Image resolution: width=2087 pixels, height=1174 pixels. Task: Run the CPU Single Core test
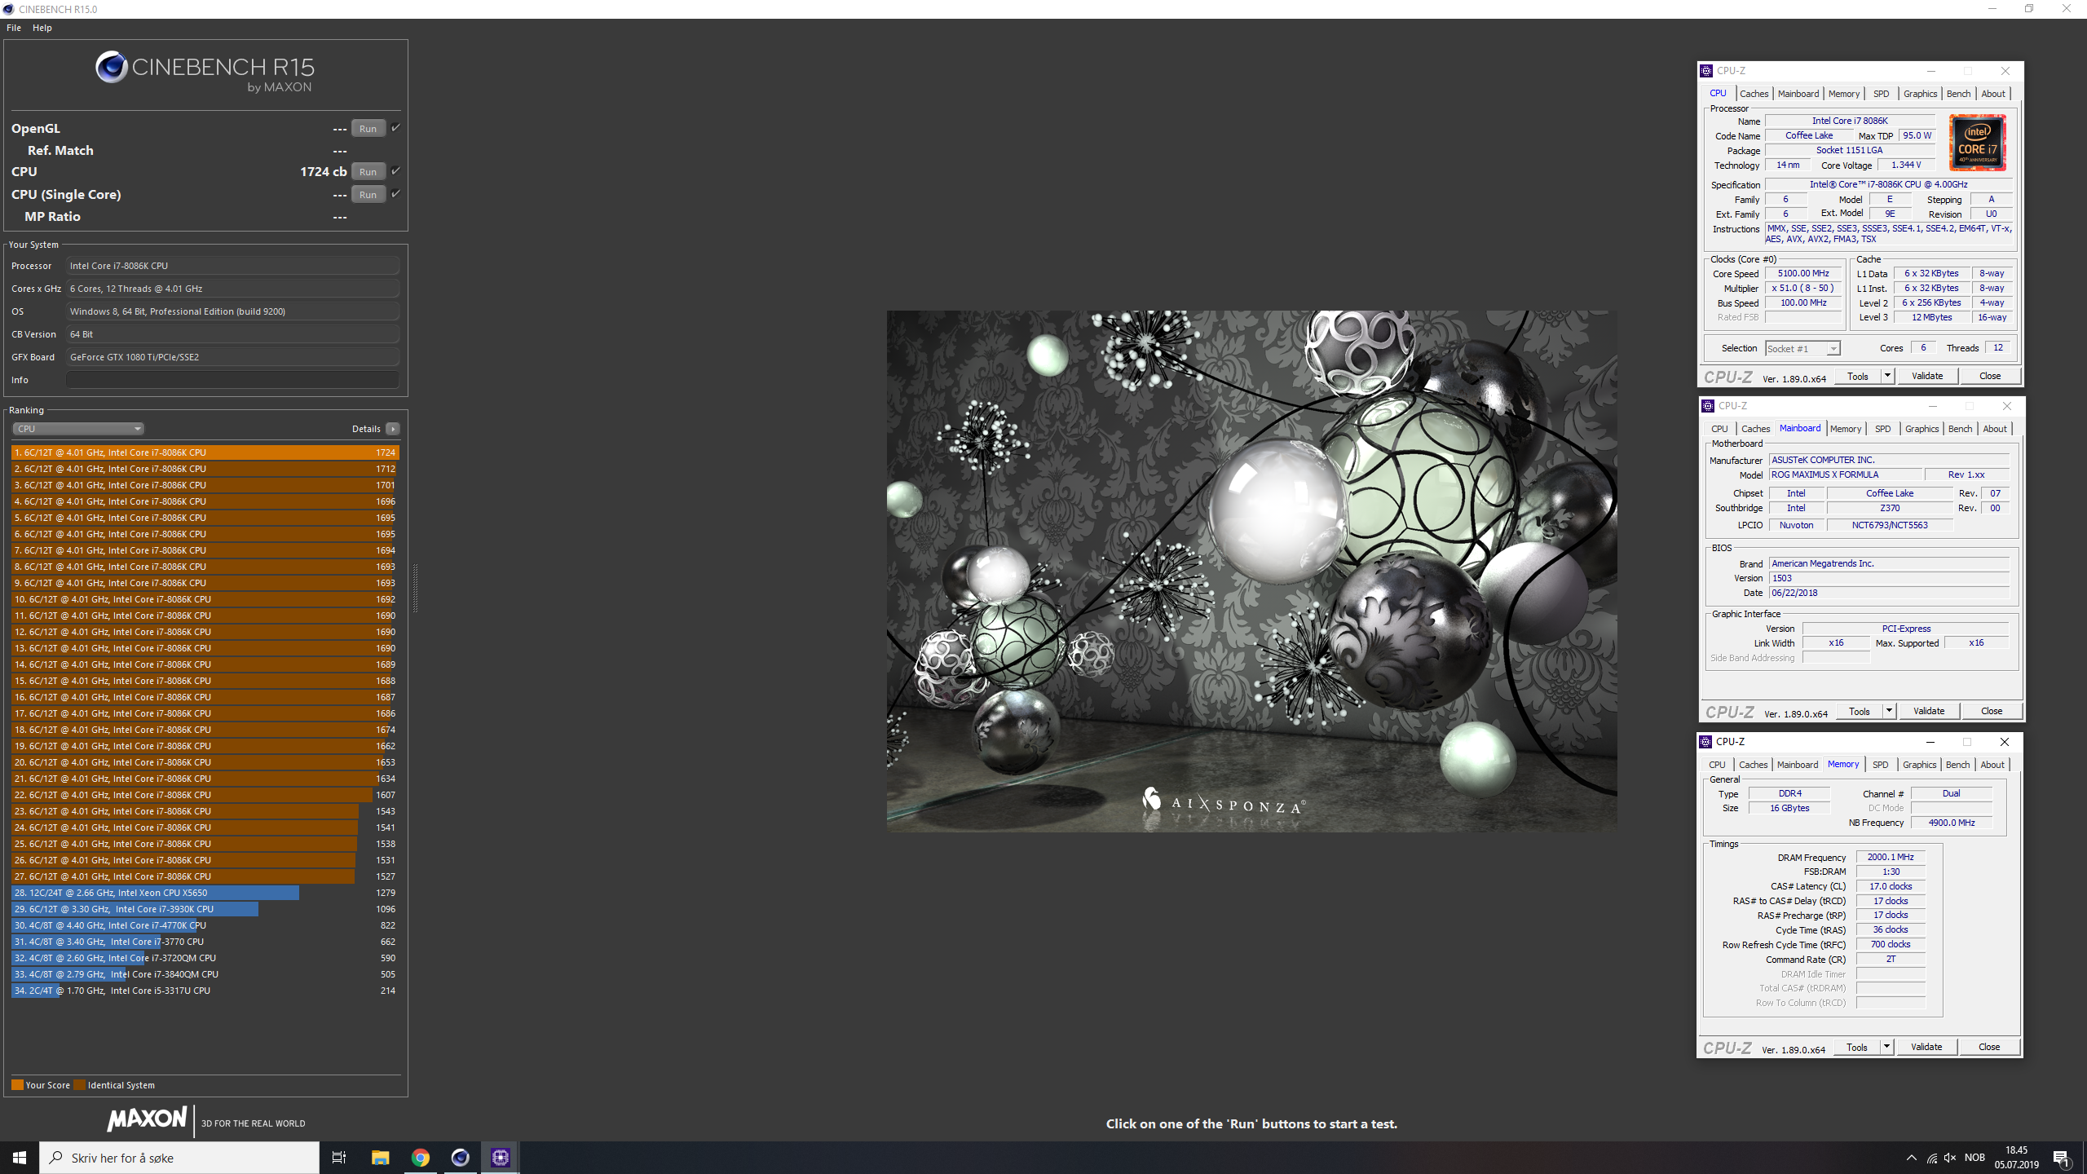coord(368,194)
